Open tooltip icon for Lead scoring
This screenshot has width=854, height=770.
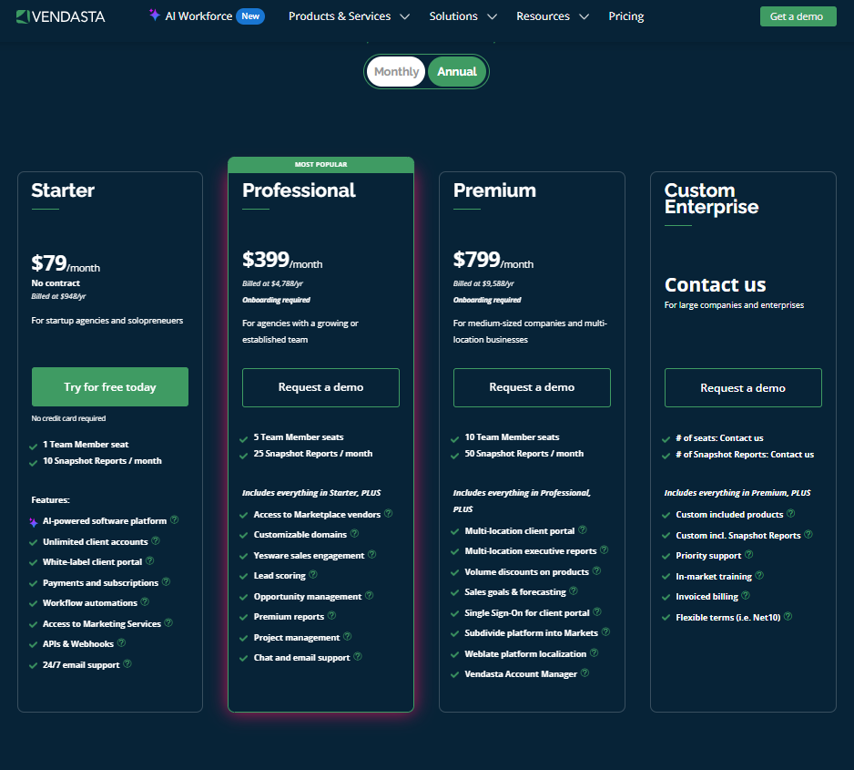[x=313, y=575]
